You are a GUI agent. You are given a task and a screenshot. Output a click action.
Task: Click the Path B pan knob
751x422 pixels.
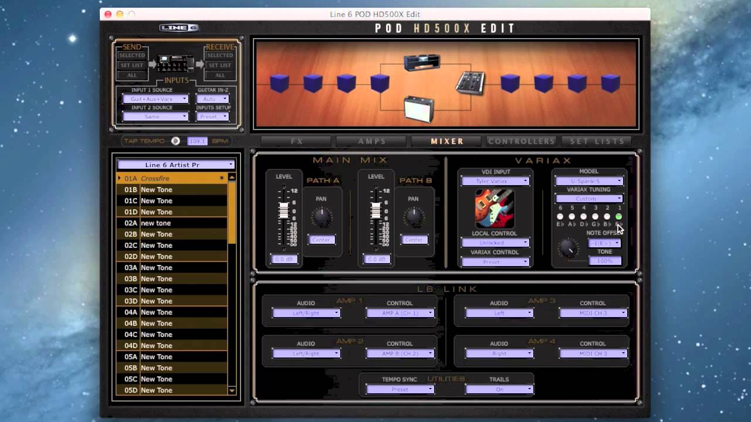point(413,217)
